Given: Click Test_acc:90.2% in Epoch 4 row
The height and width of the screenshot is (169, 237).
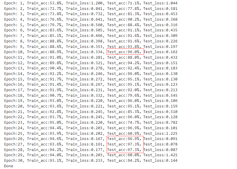Looking at the screenshot, I should tap(123, 19).
